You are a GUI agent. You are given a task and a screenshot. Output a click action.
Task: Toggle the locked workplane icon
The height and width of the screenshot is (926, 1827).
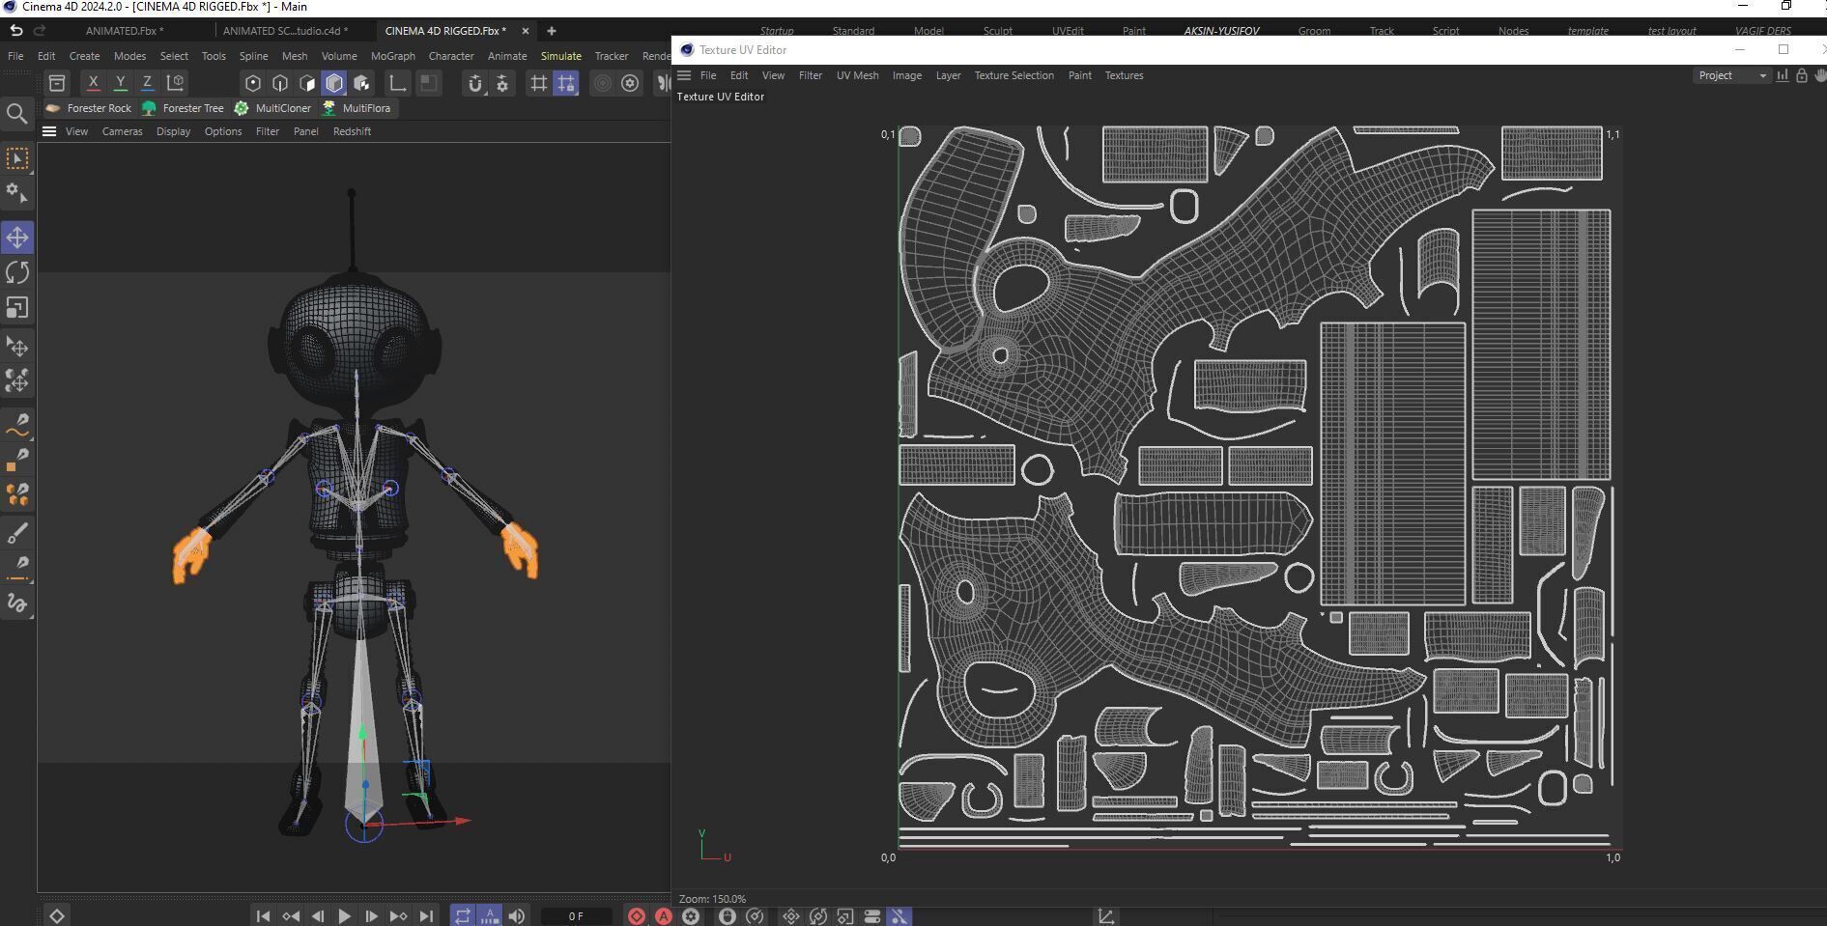coord(566,83)
